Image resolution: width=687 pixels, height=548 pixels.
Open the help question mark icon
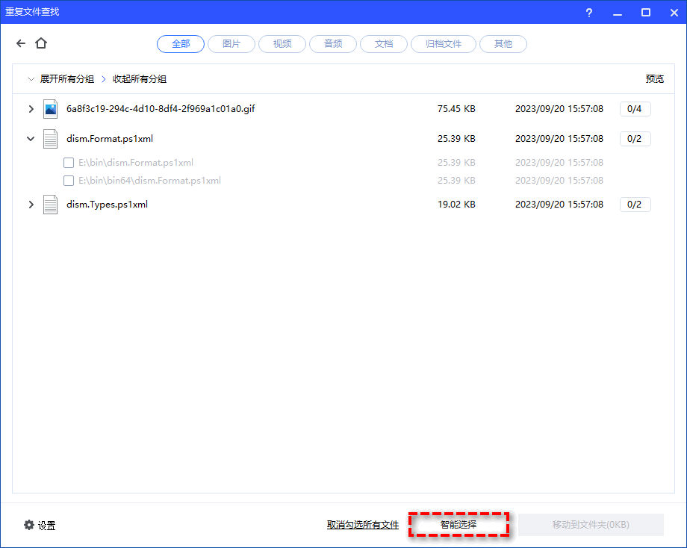pos(589,12)
